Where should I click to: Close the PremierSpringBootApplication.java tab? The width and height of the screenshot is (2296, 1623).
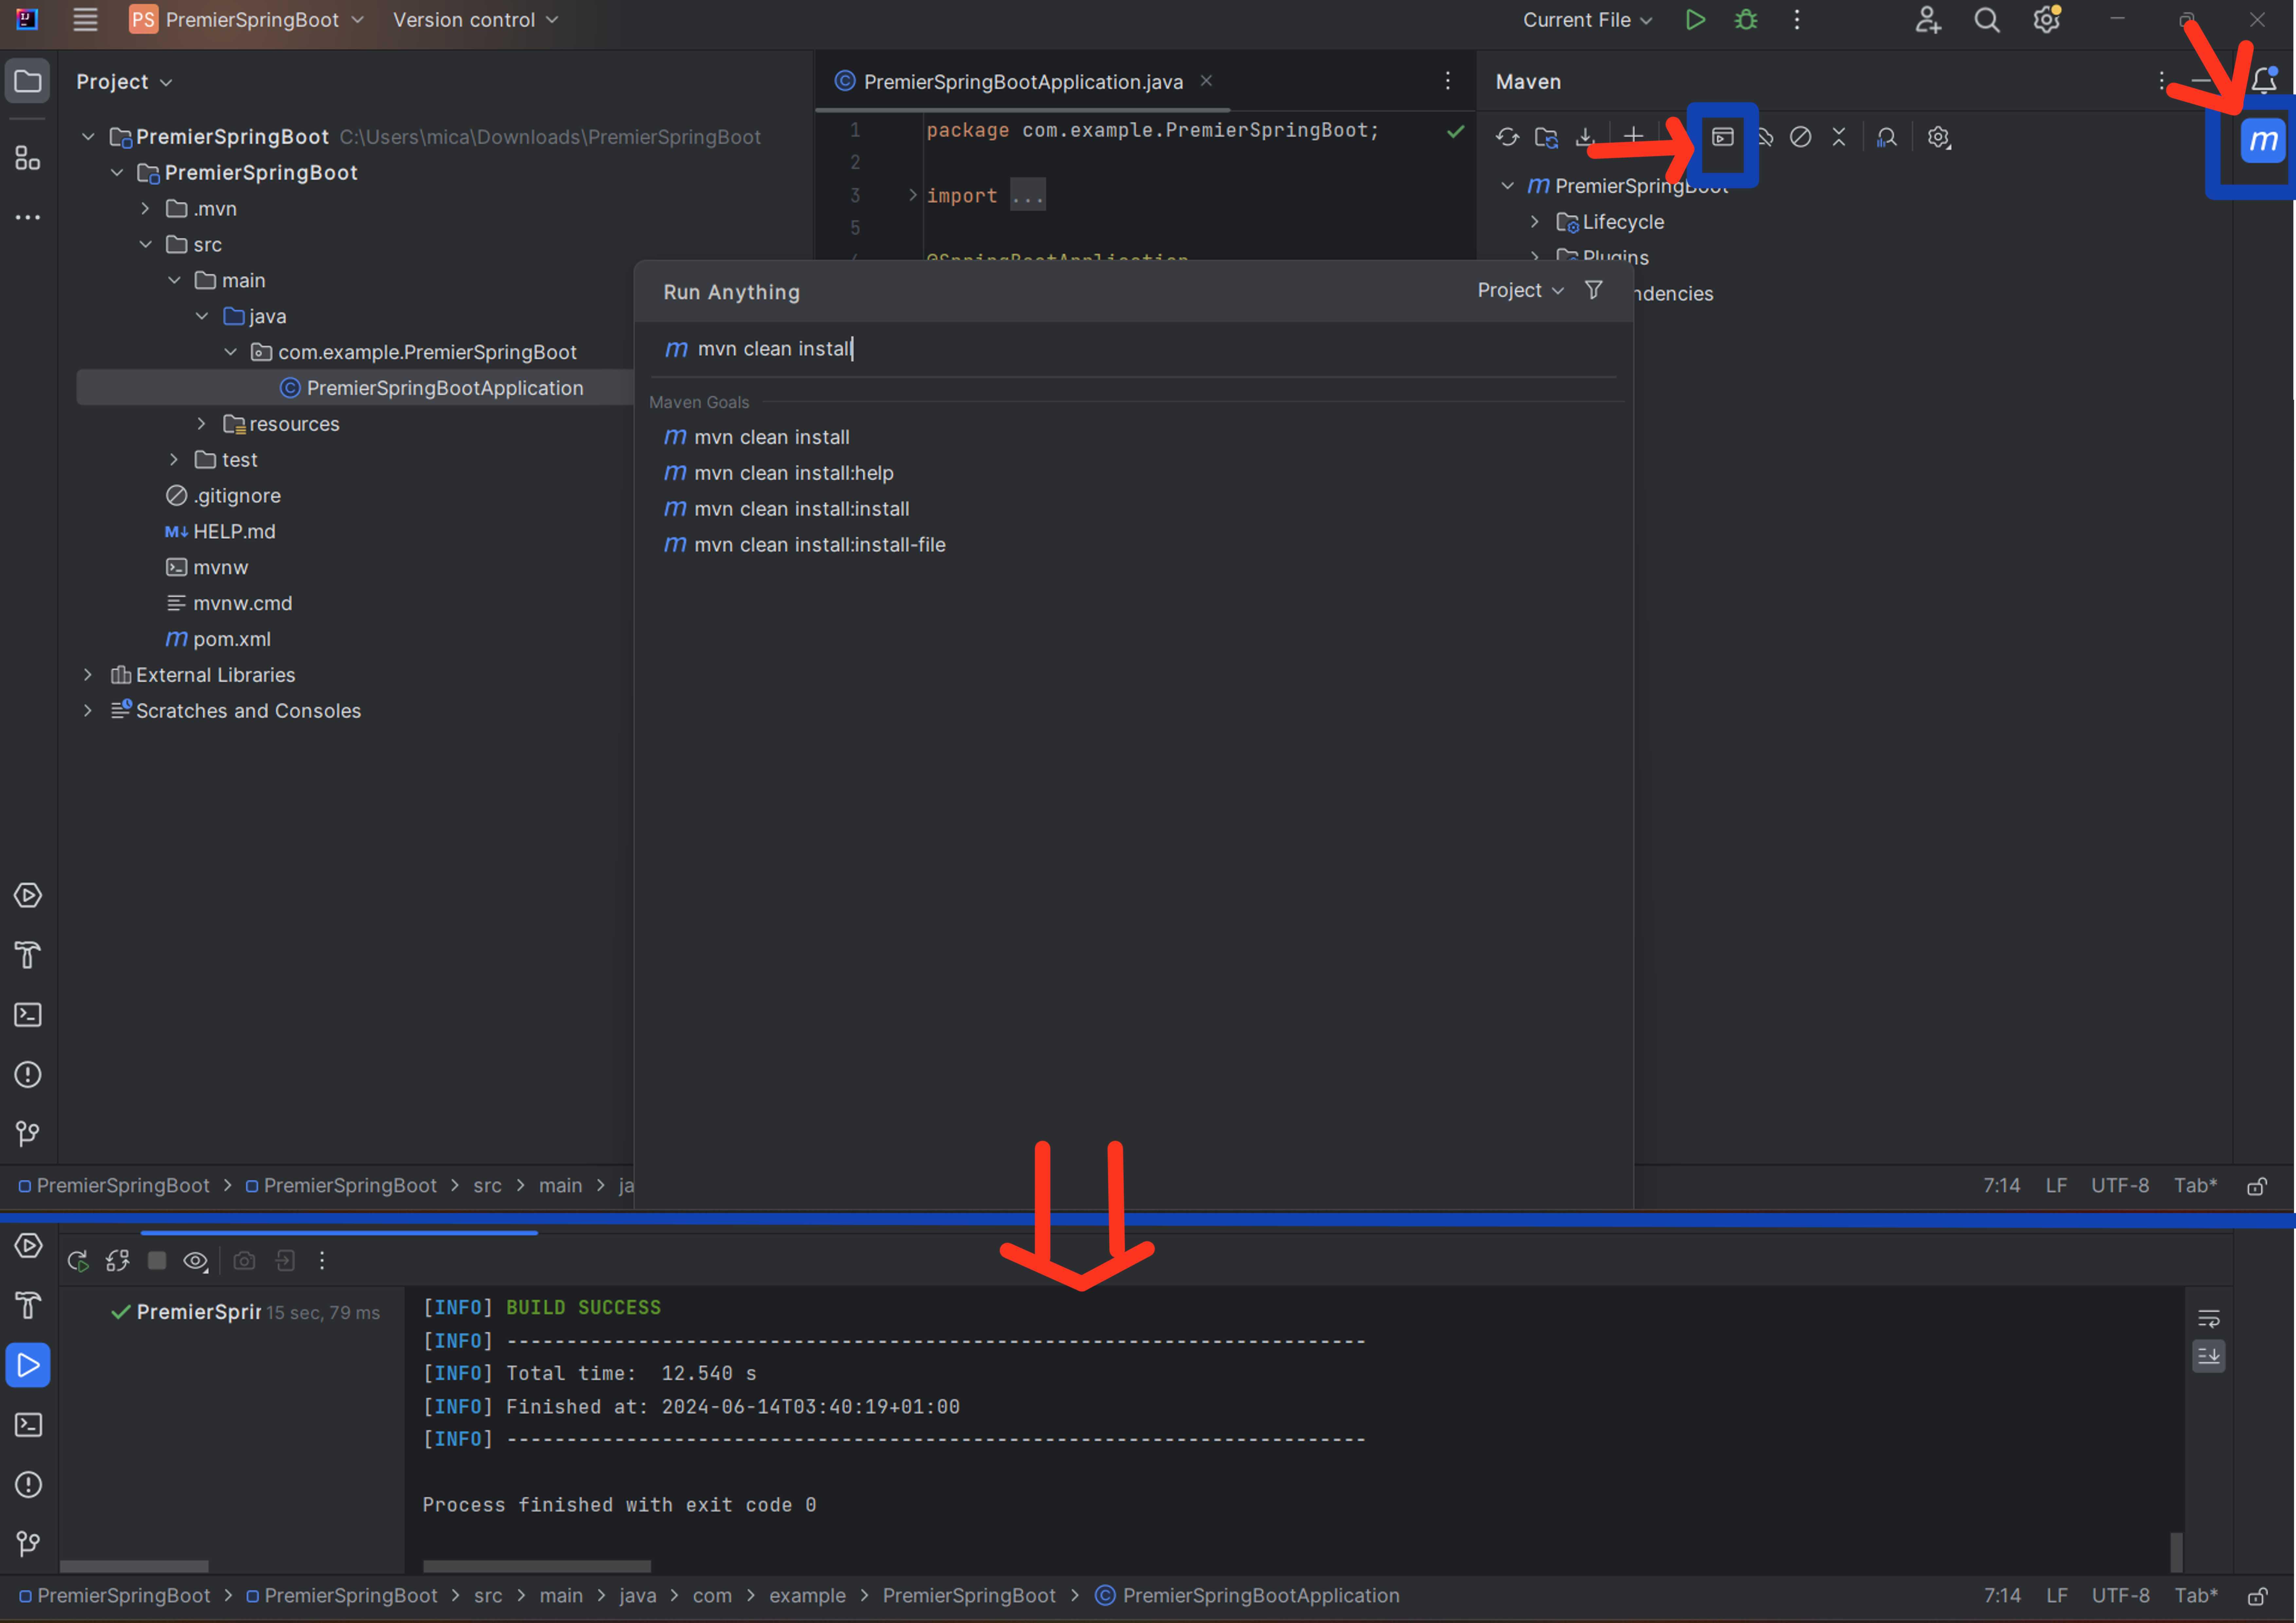1206,81
